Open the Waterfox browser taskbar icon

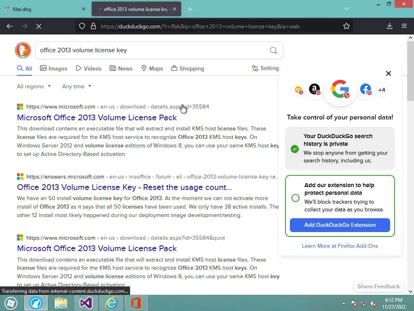pos(36,303)
